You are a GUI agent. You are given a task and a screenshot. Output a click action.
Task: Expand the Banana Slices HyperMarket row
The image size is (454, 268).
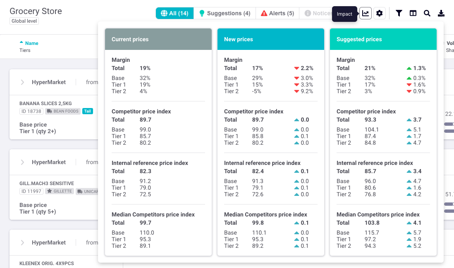23,82
